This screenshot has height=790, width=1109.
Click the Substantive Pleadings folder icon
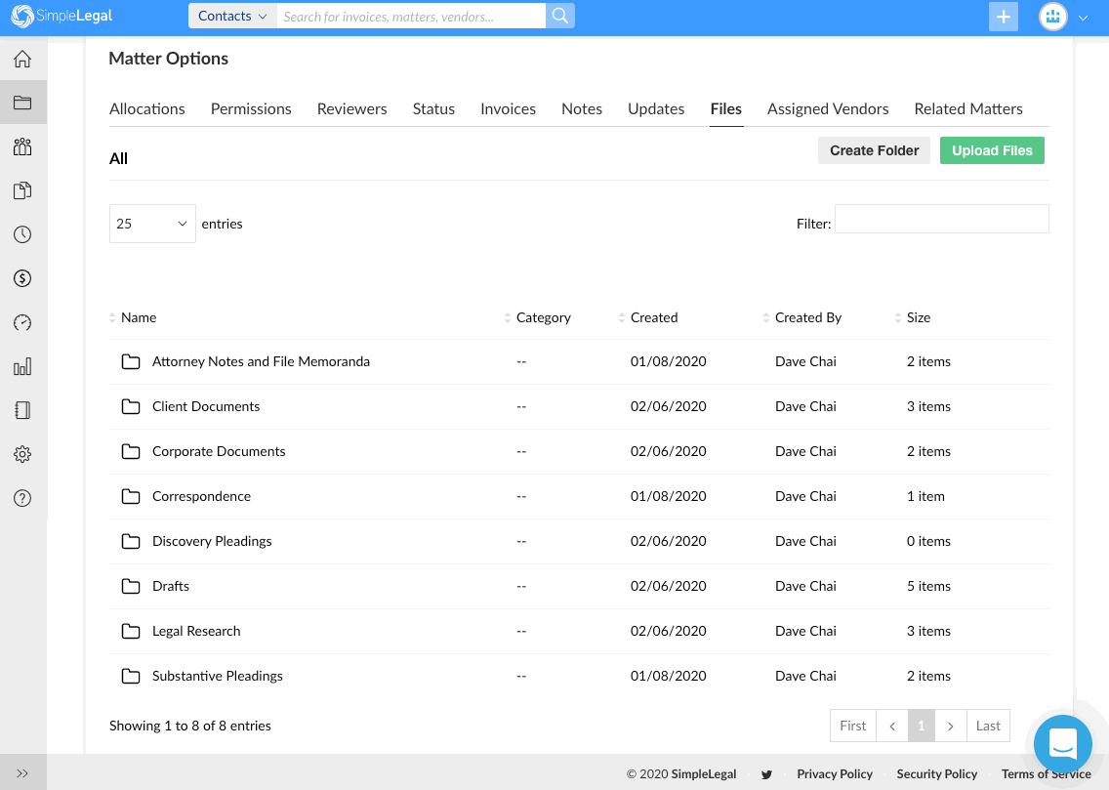[x=131, y=676]
